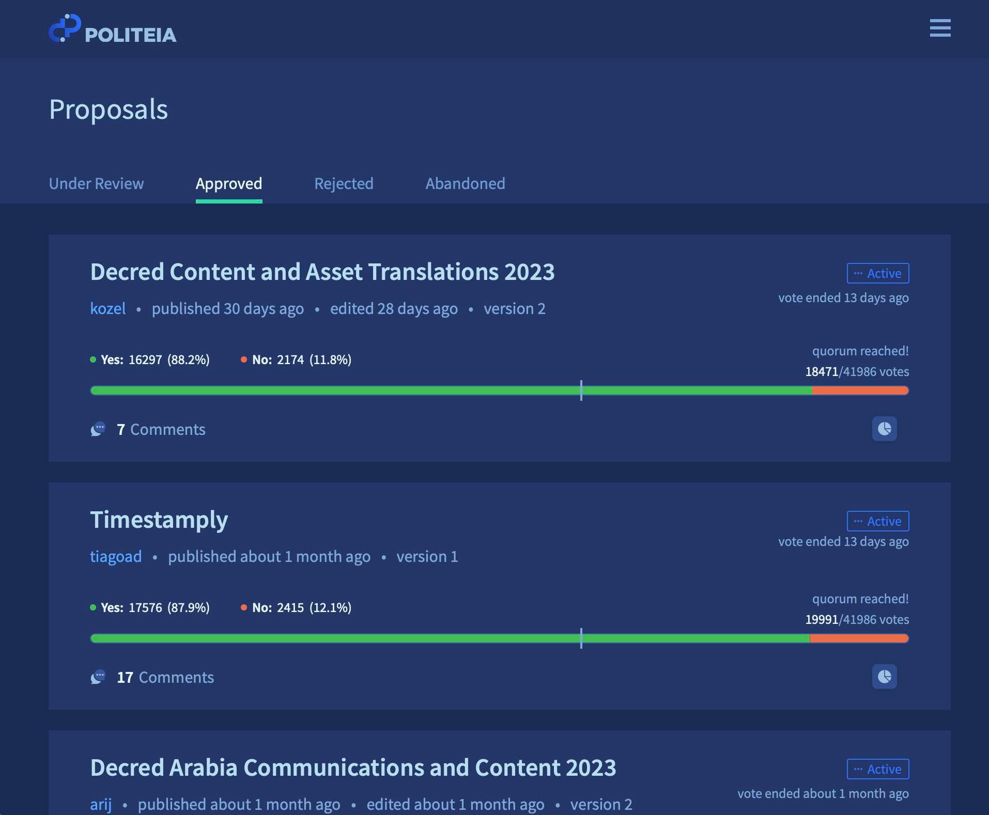This screenshot has height=815, width=989.
Task: Visit author kozel's profile
Action: point(108,308)
